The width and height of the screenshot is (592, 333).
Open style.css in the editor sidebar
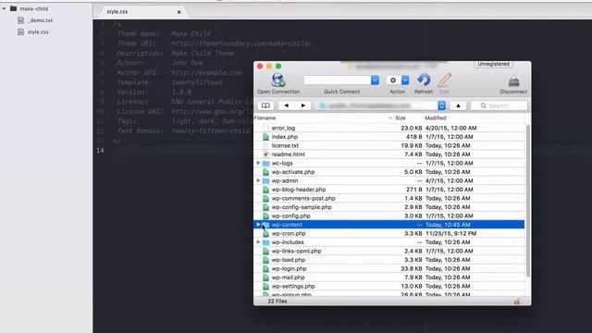tap(38, 32)
